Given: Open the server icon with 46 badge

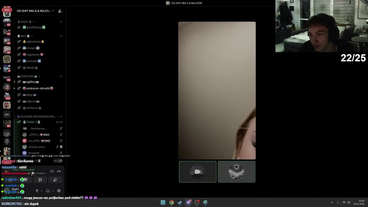Looking at the screenshot, I should point(7,50).
